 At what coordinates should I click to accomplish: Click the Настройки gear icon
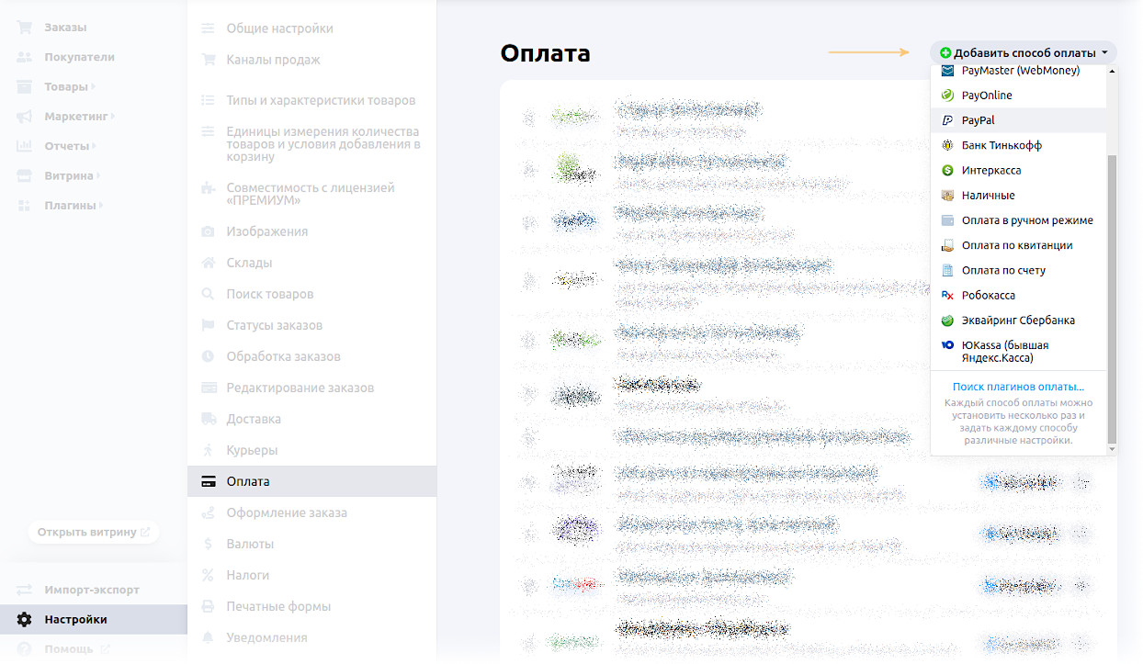pos(25,620)
